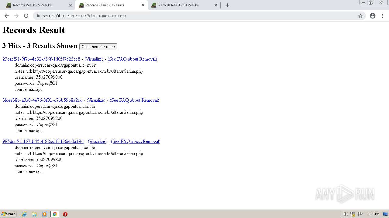Open Windows Media Player from taskbar
The image size is (389, 218).
click(x=45, y=214)
